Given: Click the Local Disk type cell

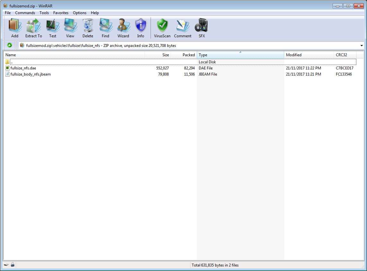Looking at the screenshot, I should coord(207,62).
